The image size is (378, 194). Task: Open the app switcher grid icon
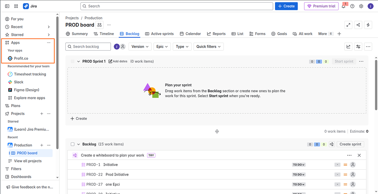pyautogui.click(x=16, y=6)
